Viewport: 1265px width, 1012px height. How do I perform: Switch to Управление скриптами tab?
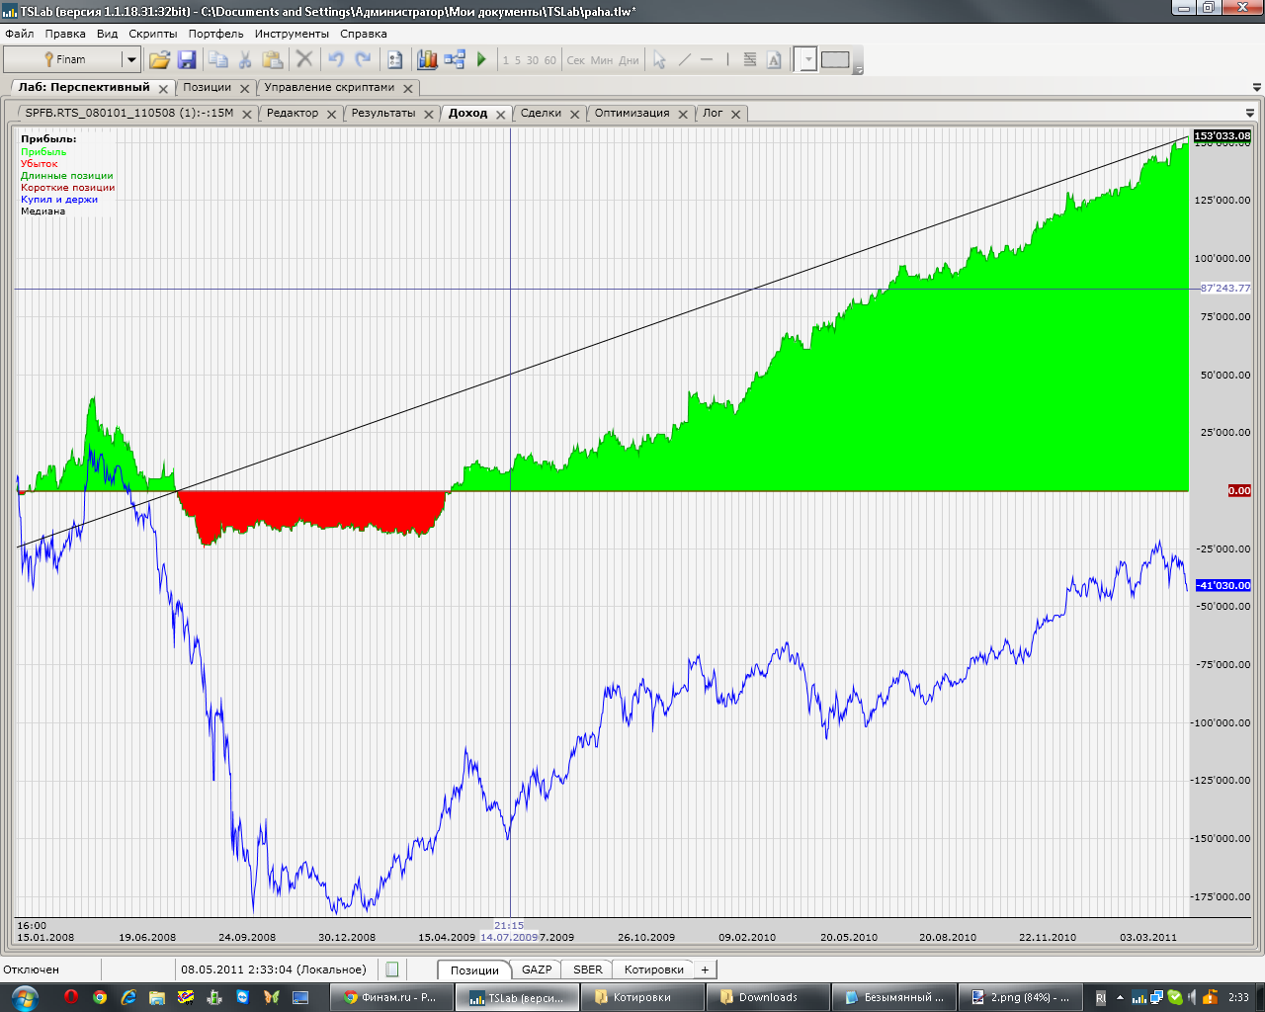point(329,87)
